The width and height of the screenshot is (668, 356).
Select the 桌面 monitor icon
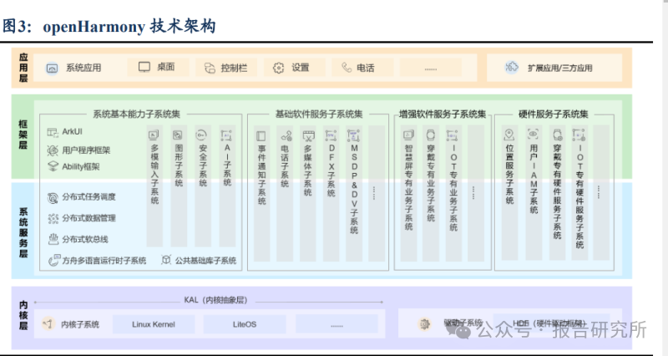point(144,67)
